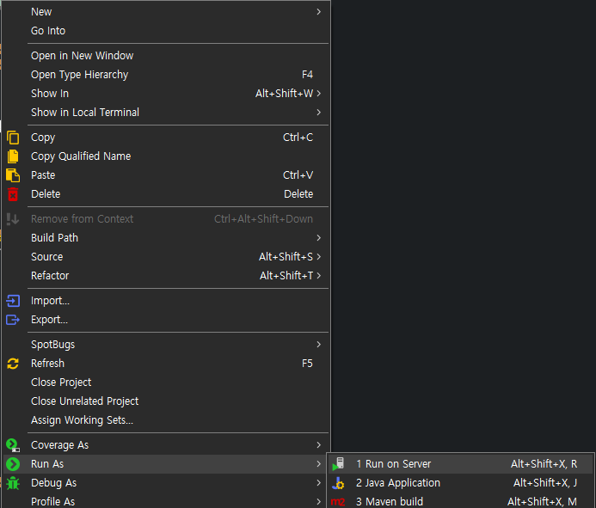Choose Close Project
Image resolution: width=596 pixels, height=508 pixels.
tap(166, 383)
